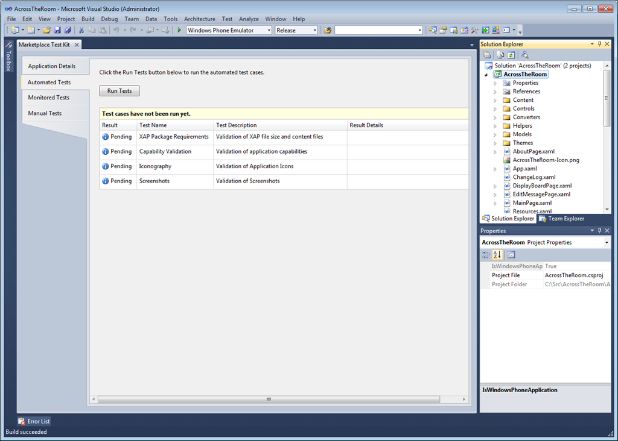Viewport: 618px width, 441px height.
Task: Click the Categorized view button in Properties
Action: pyautogui.click(x=486, y=255)
